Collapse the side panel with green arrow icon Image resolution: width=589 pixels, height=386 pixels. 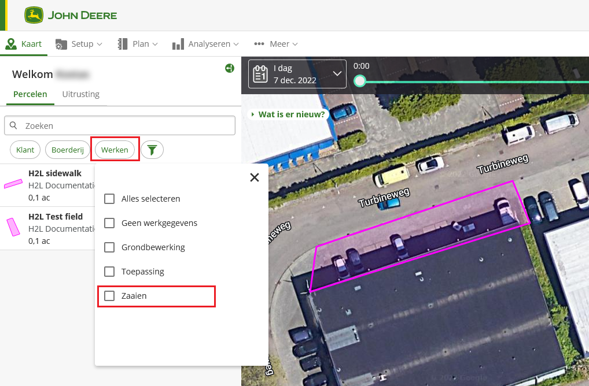point(230,69)
